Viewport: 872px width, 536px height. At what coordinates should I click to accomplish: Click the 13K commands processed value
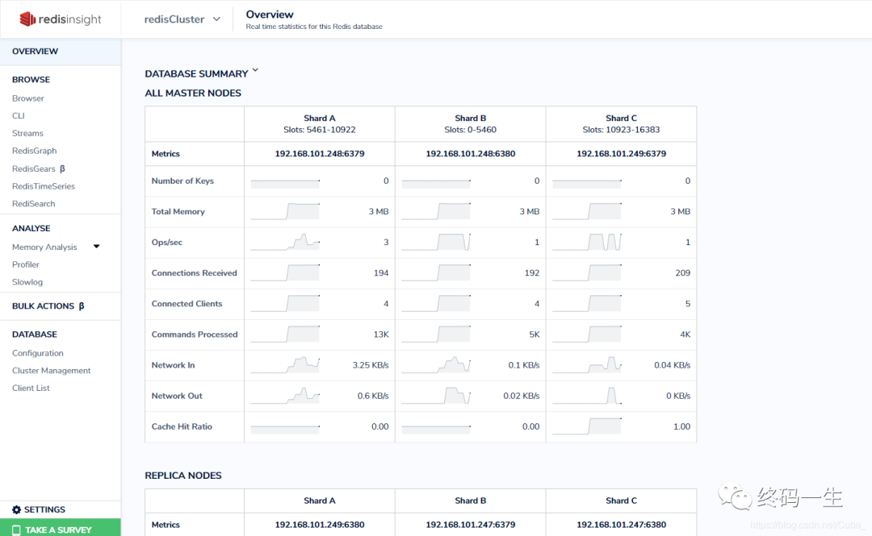point(381,334)
